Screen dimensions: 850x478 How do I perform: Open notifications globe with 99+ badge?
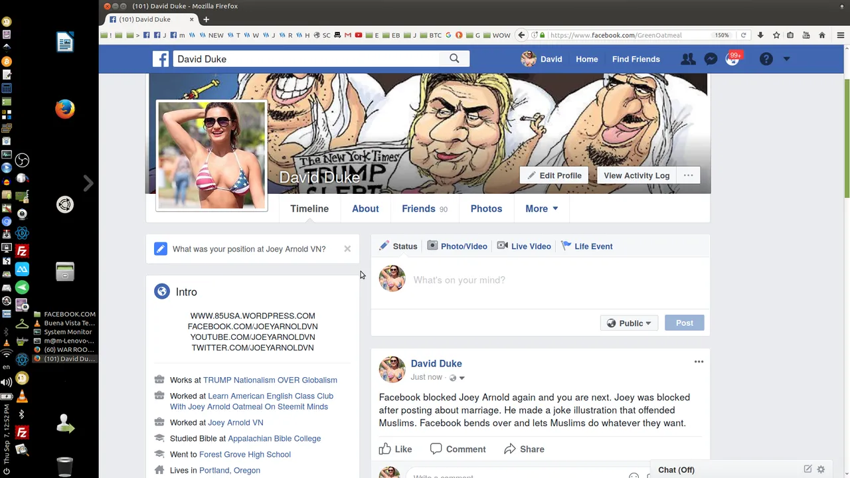[x=732, y=59]
